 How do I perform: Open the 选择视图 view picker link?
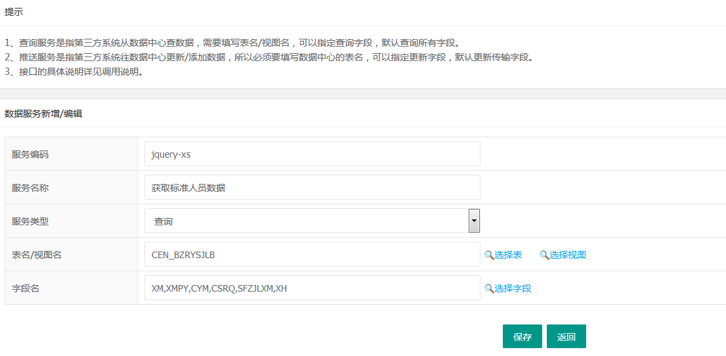click(567, 255)
